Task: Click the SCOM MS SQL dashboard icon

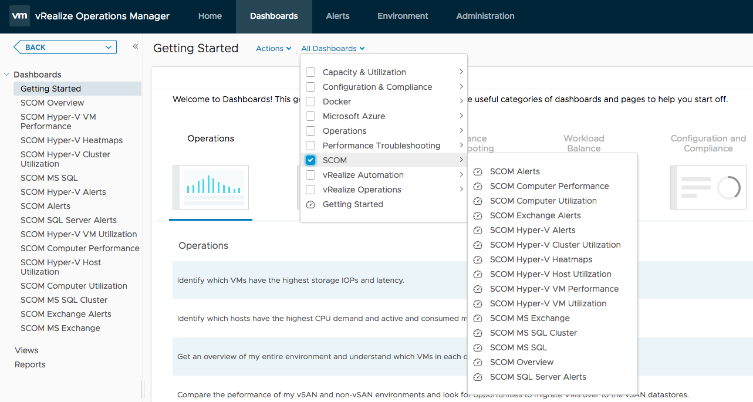Action: point(478,348)
